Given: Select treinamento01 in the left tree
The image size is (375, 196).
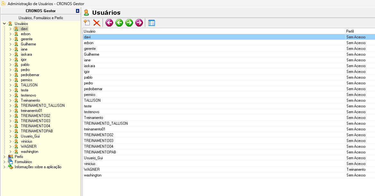Looking at the screenshot, I should 31,111.
